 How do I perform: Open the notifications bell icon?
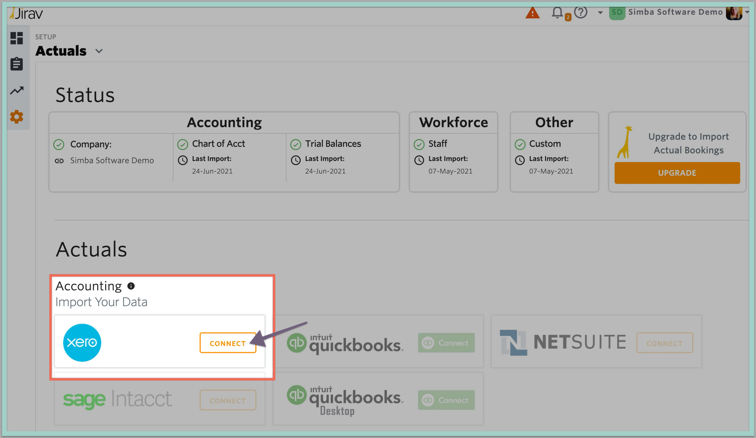point(558,13)
